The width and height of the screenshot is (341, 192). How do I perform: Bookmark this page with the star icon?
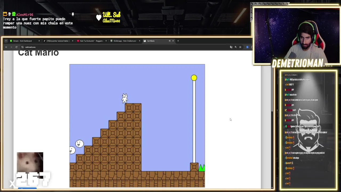(x=240, y=47)
